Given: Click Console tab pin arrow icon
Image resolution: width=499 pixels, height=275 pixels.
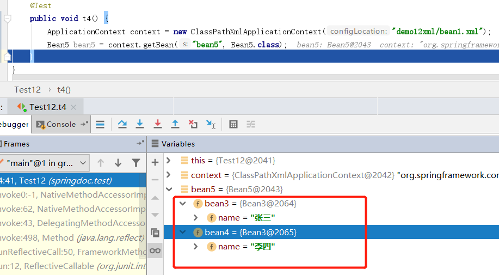Looking at the screenshot, I should point(84,124).
